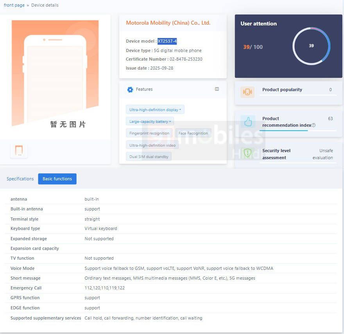344x334 pixels.
Task: Go to front page breadcrumb link
Action: [14, 5]
